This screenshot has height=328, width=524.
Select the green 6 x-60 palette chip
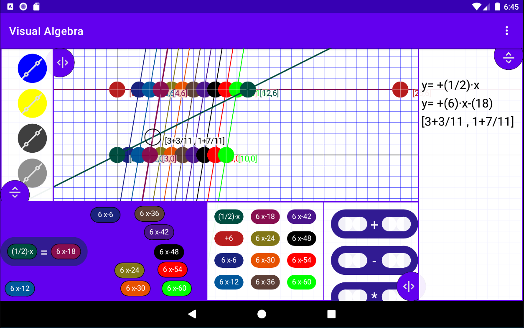(302, 282)
